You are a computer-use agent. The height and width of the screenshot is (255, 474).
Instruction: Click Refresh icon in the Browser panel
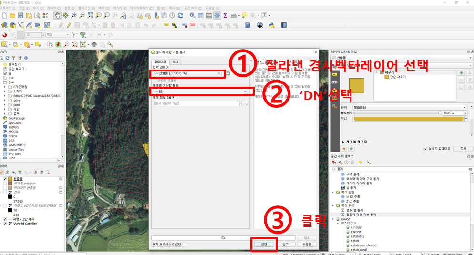(7, 58)
